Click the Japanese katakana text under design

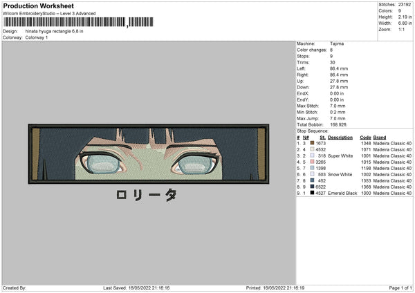tap(147, 195)
